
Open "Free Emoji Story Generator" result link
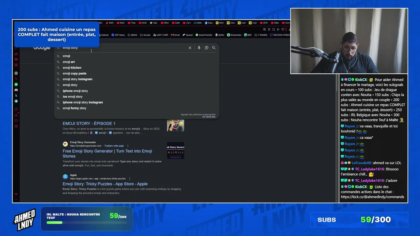point(107,153)
